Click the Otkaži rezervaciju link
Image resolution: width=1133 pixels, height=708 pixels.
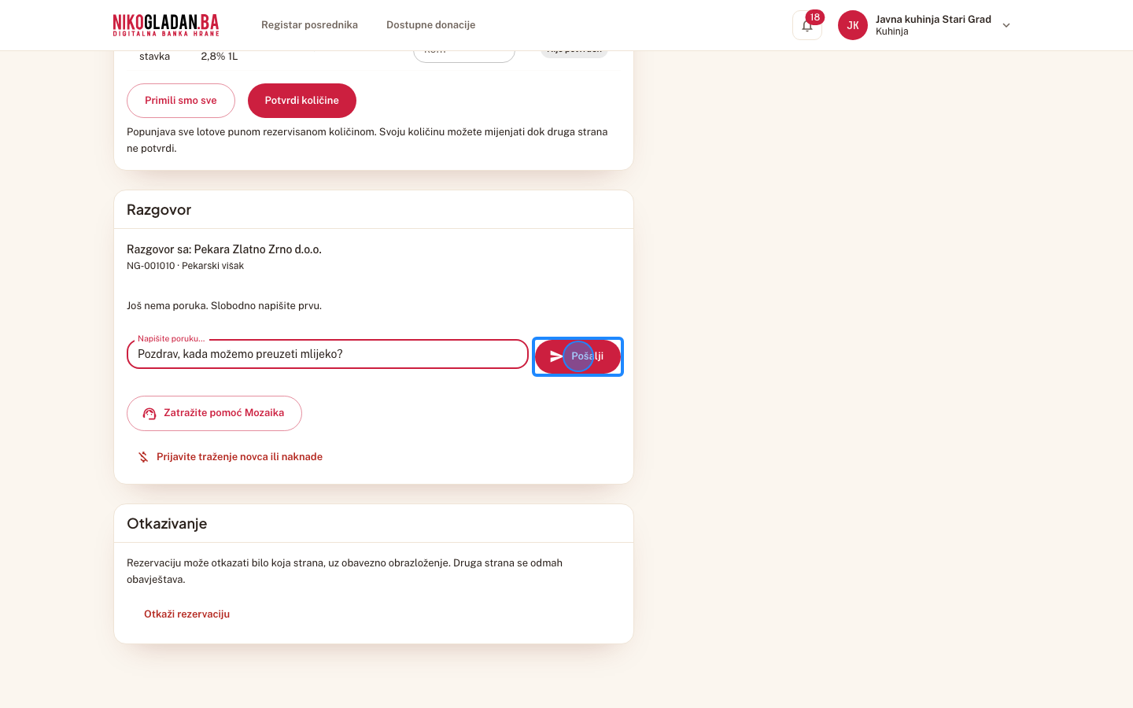[186, 614]
